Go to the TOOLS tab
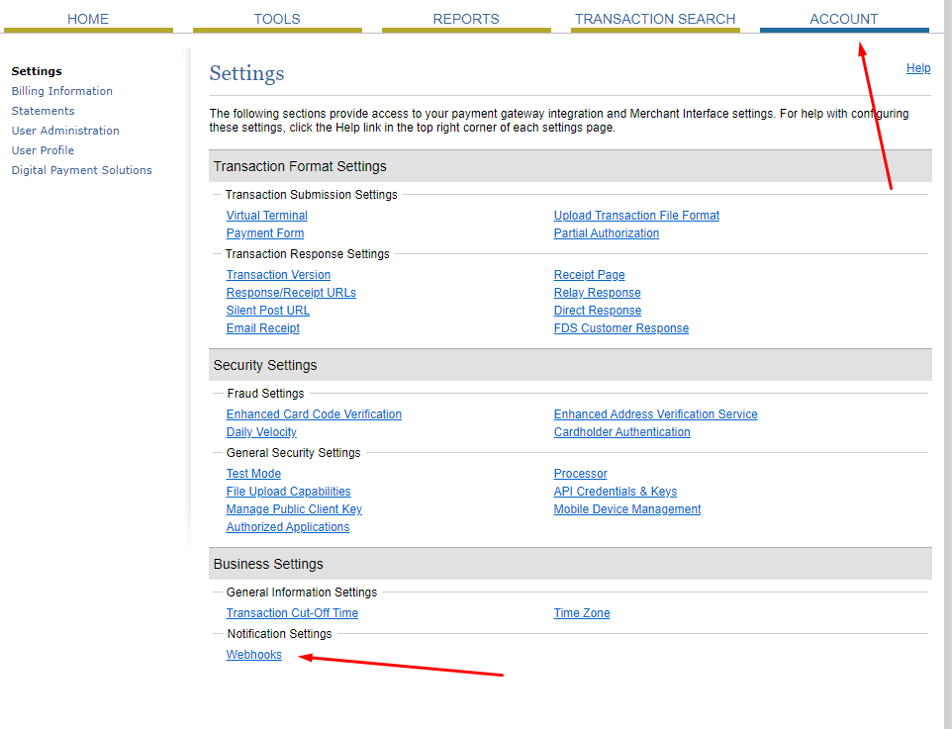Viewport: 952px width, 729px height. click(x=277, y=19)
